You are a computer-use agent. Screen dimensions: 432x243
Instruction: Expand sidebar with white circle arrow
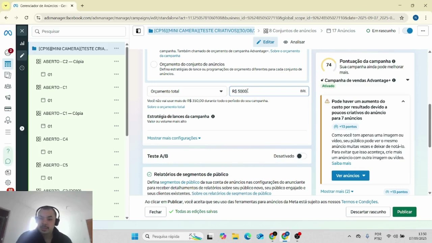(22, 128)
